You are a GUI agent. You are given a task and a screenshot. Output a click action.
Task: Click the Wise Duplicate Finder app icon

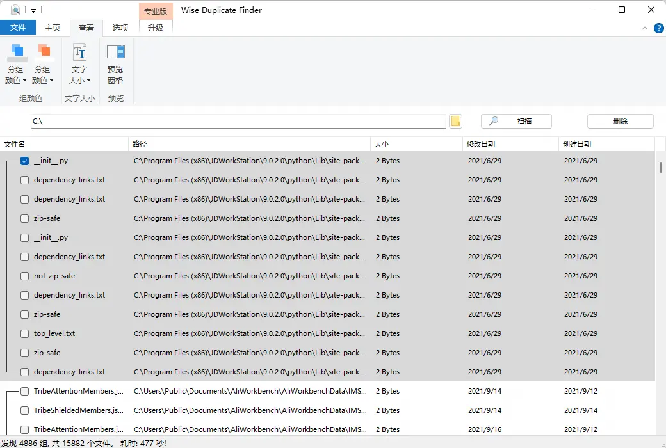click(x=15, y=10)
